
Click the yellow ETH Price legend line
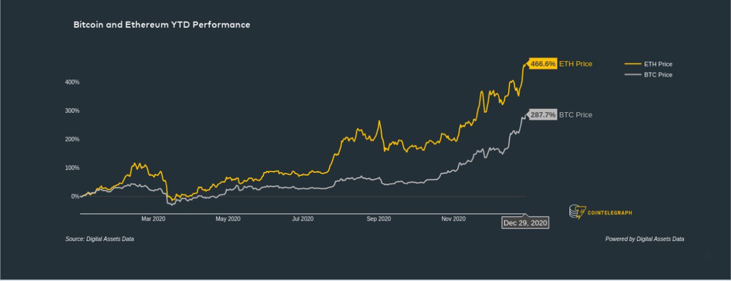pyautogui.click(x=633, y=64)
